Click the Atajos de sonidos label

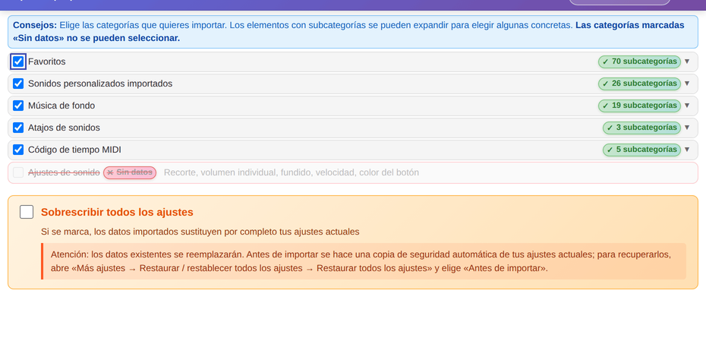pos(64,128)
